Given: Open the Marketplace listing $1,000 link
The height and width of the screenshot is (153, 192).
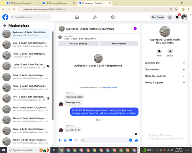Looking at the screenshot, I should (x=80, y=39).
